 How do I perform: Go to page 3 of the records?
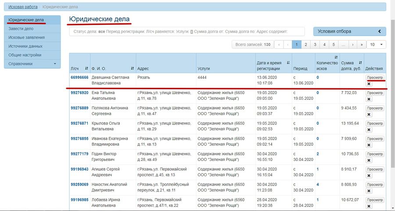coord(315,44)
